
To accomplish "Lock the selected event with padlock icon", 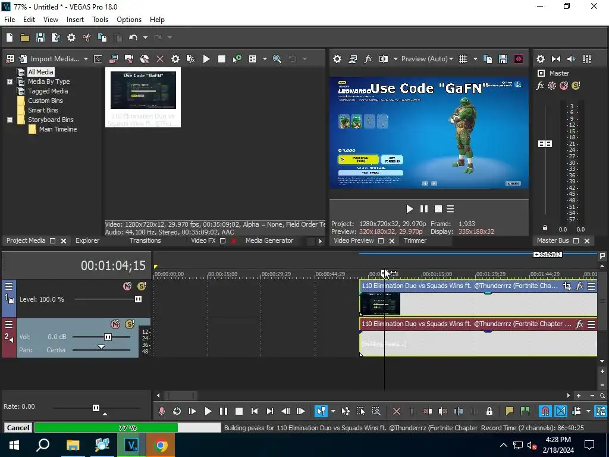I will click(x=489, y=411).
